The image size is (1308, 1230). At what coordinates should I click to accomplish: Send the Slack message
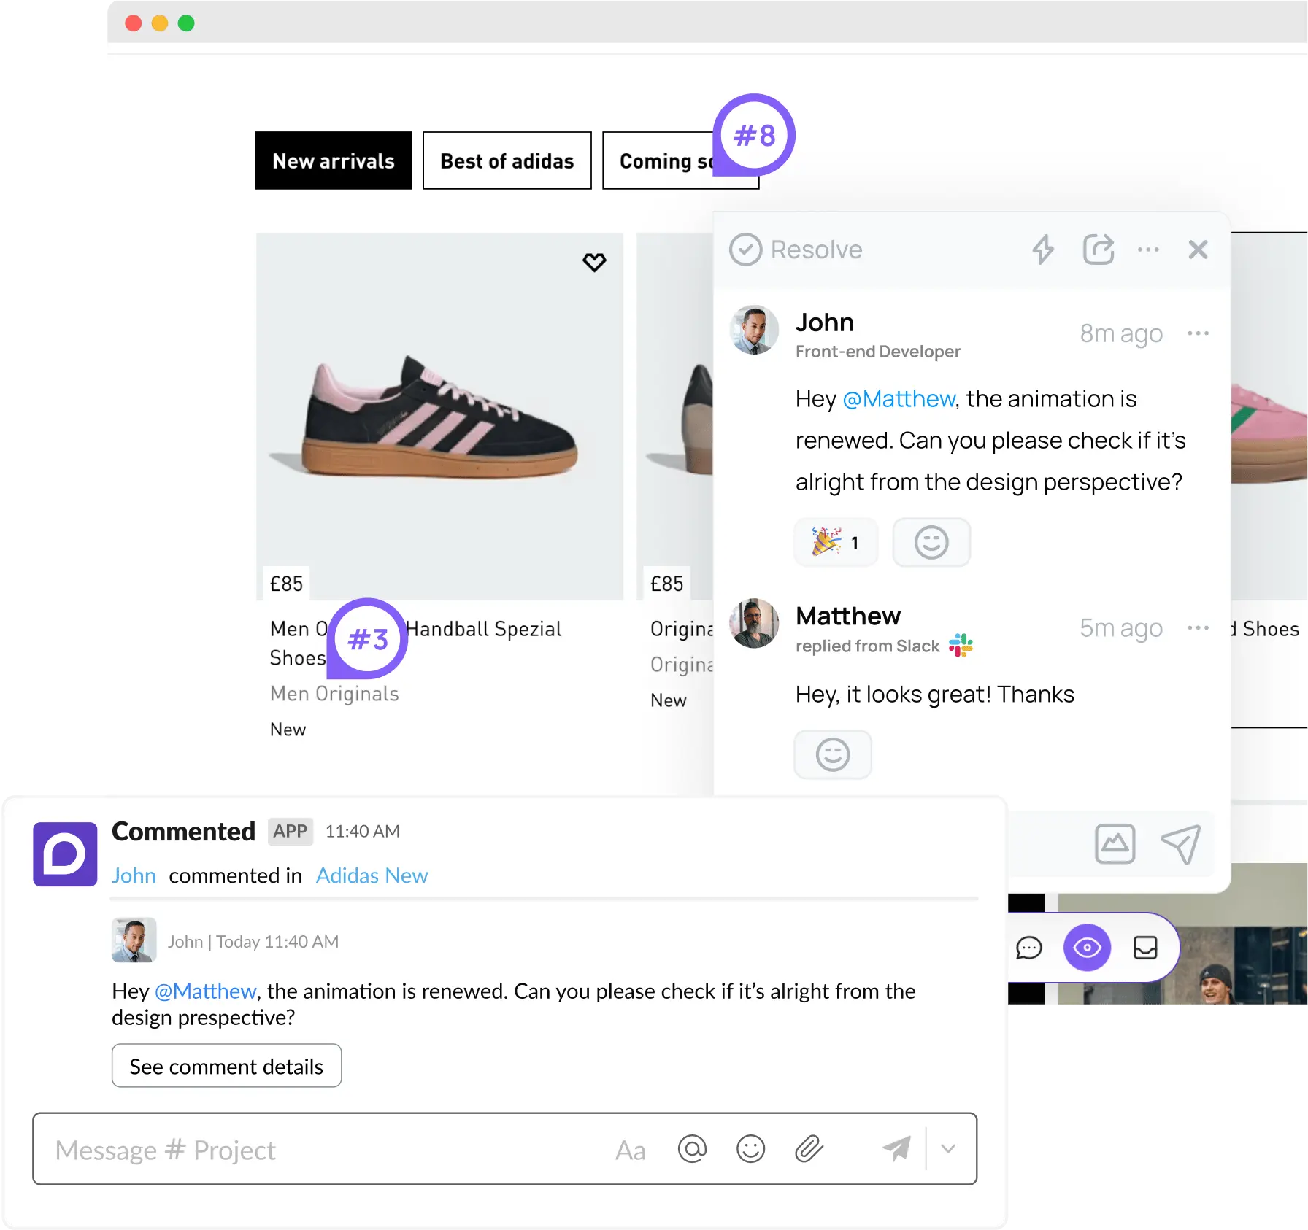click(x=896, y=1149)
